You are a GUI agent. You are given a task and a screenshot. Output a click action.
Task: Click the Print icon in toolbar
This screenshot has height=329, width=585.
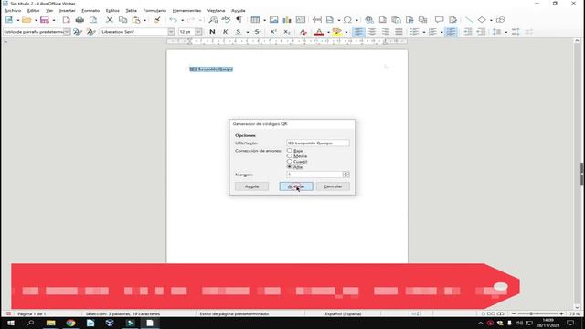click(x=80, y=20)
